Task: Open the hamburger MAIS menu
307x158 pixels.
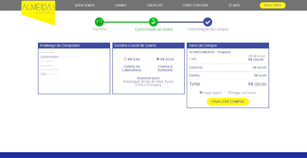Action: [234, 5]
